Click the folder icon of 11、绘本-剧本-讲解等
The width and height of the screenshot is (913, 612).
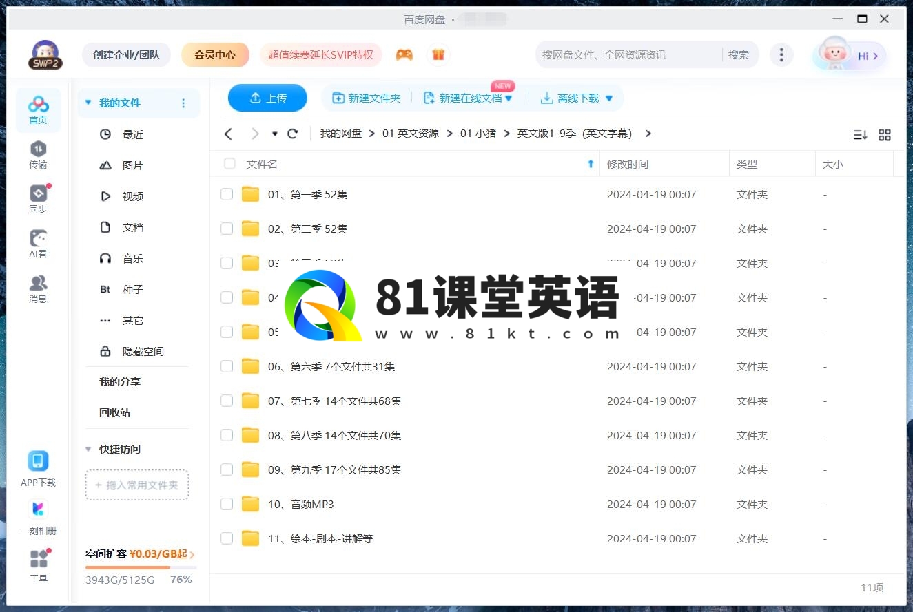tap(250, 538)
